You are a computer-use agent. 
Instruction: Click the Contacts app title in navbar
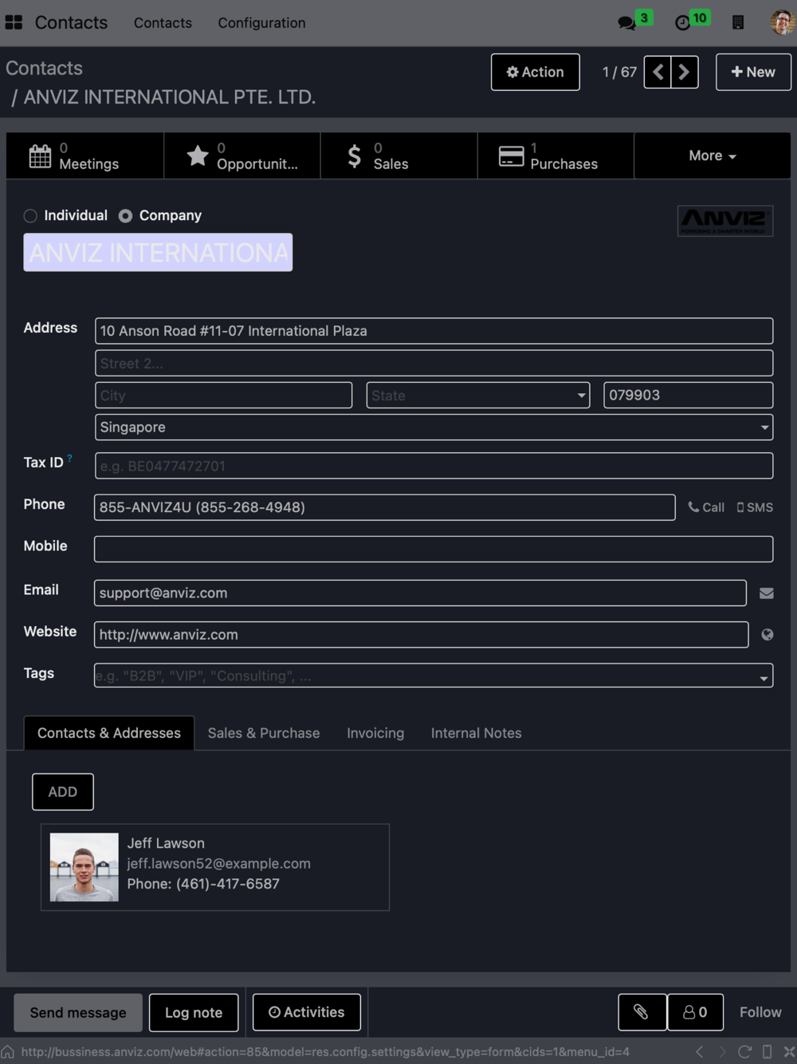[x=71, y=22]
